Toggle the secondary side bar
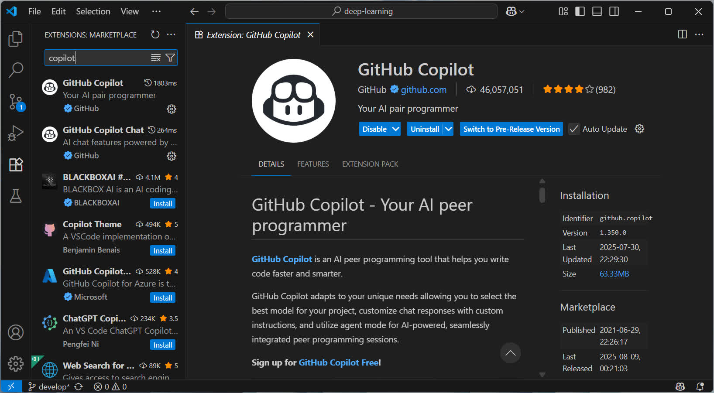Image resolution: width=714 pixels, height=393 pixels. [614, 12]
